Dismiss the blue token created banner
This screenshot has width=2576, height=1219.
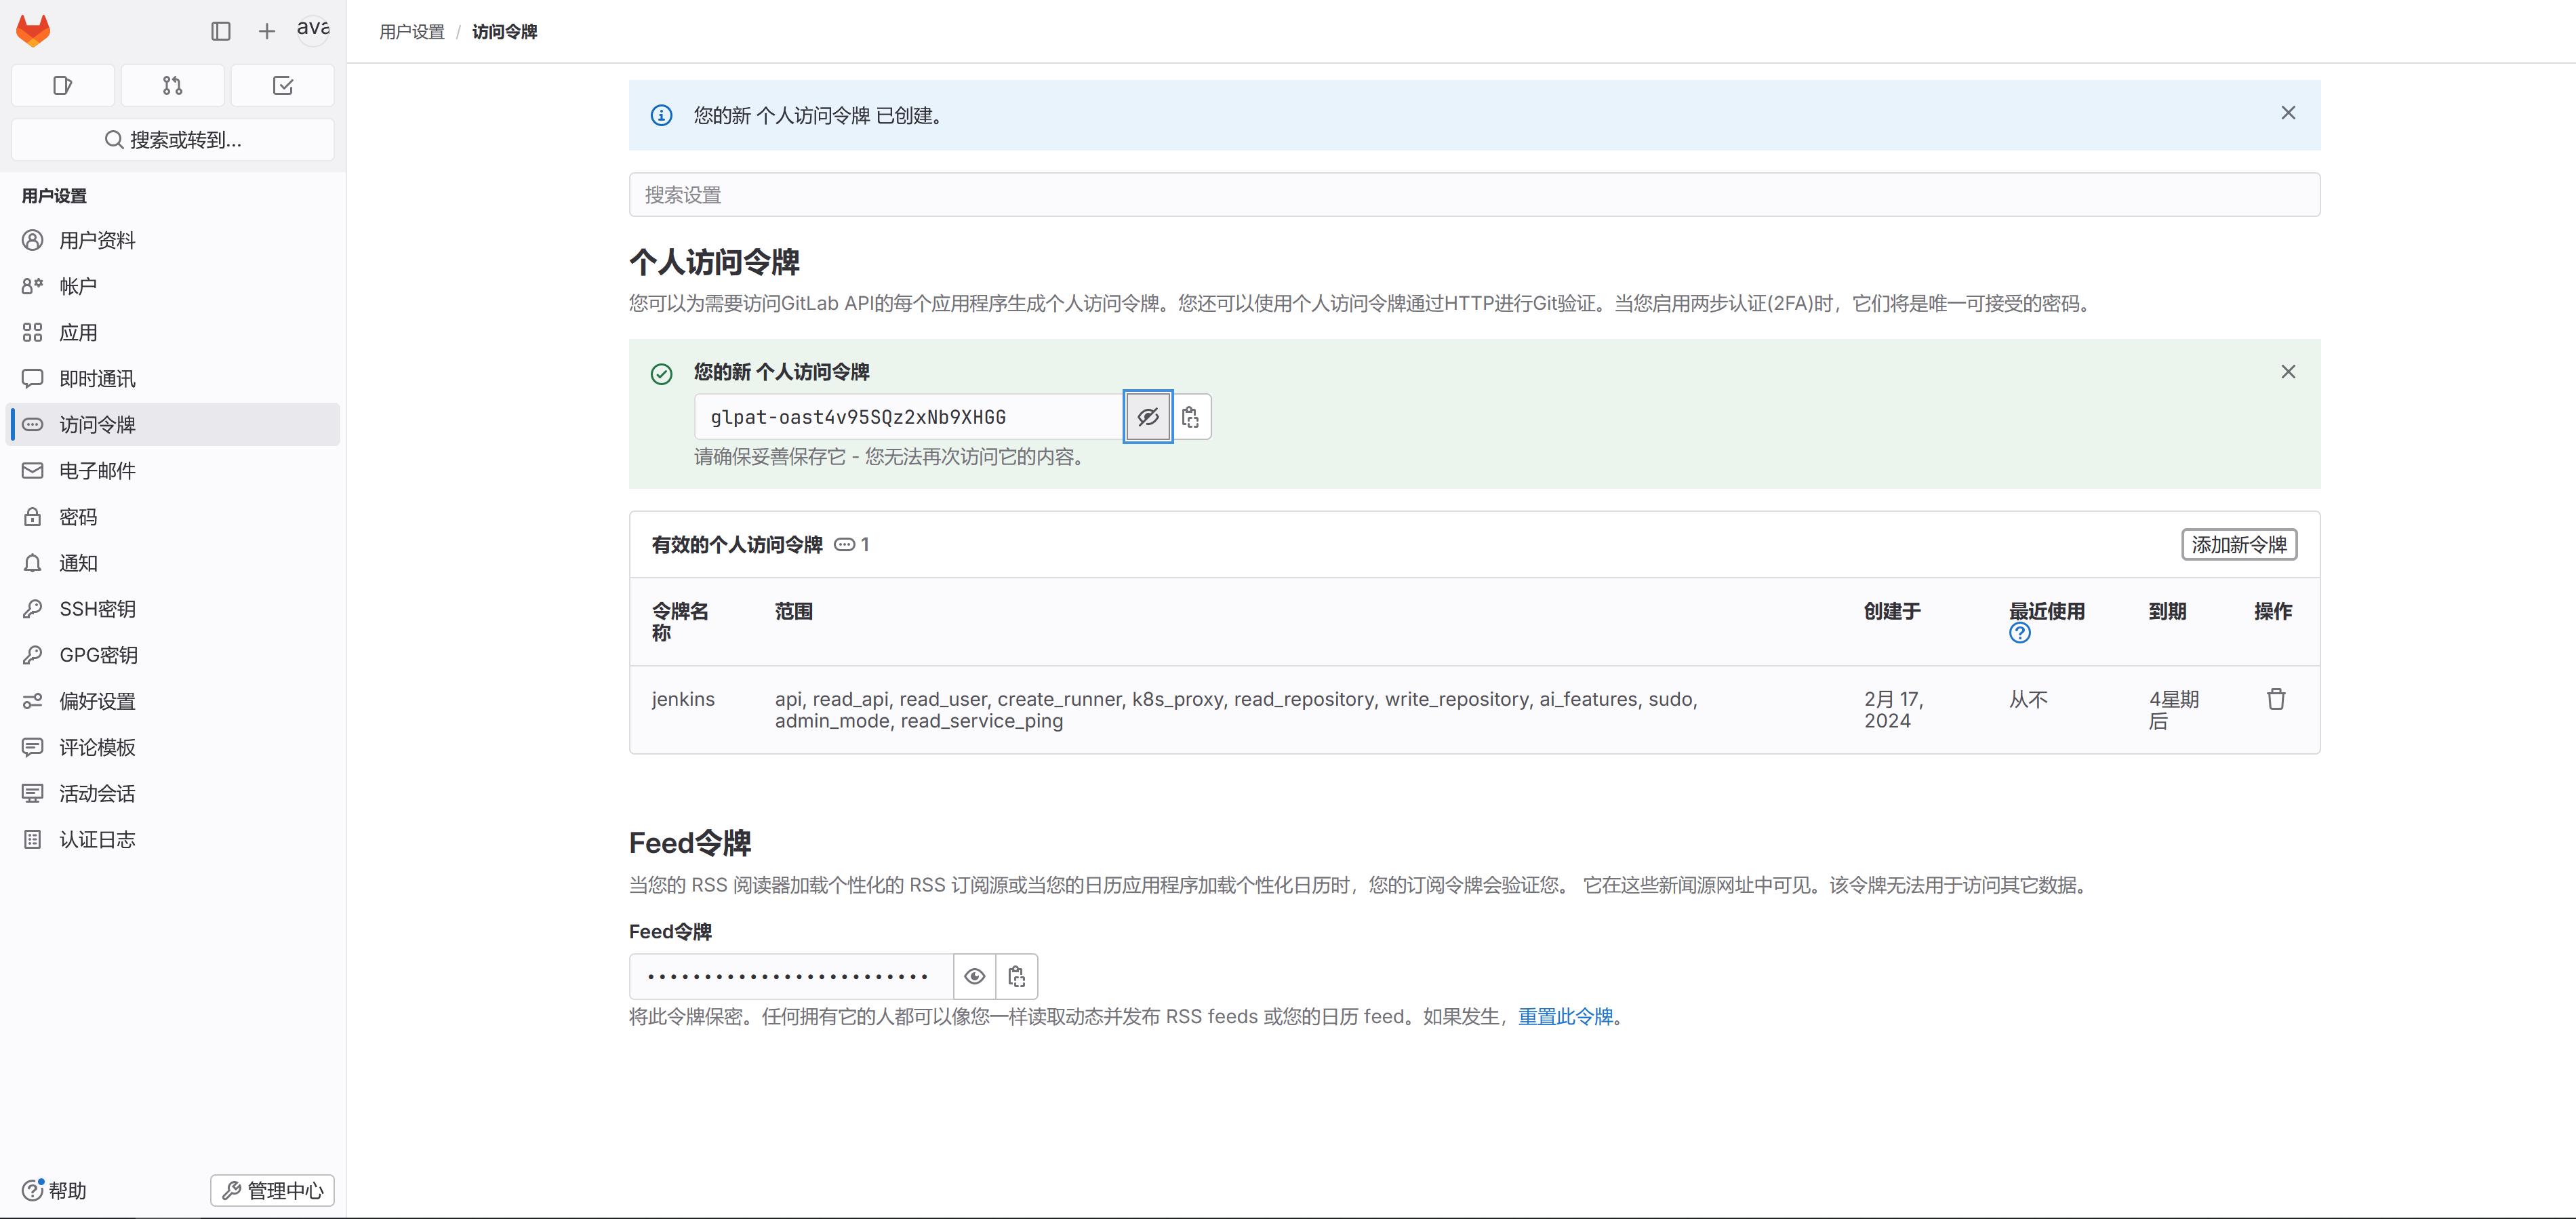2287,113
